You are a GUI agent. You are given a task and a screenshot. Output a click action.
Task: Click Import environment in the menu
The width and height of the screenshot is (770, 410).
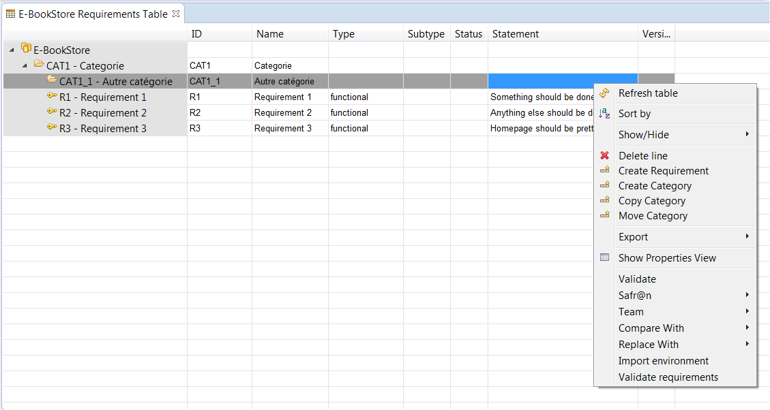tap(663, 361)
